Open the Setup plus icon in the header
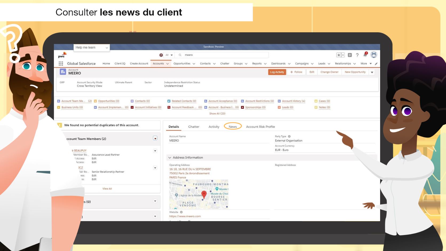 tap(350, 55)
